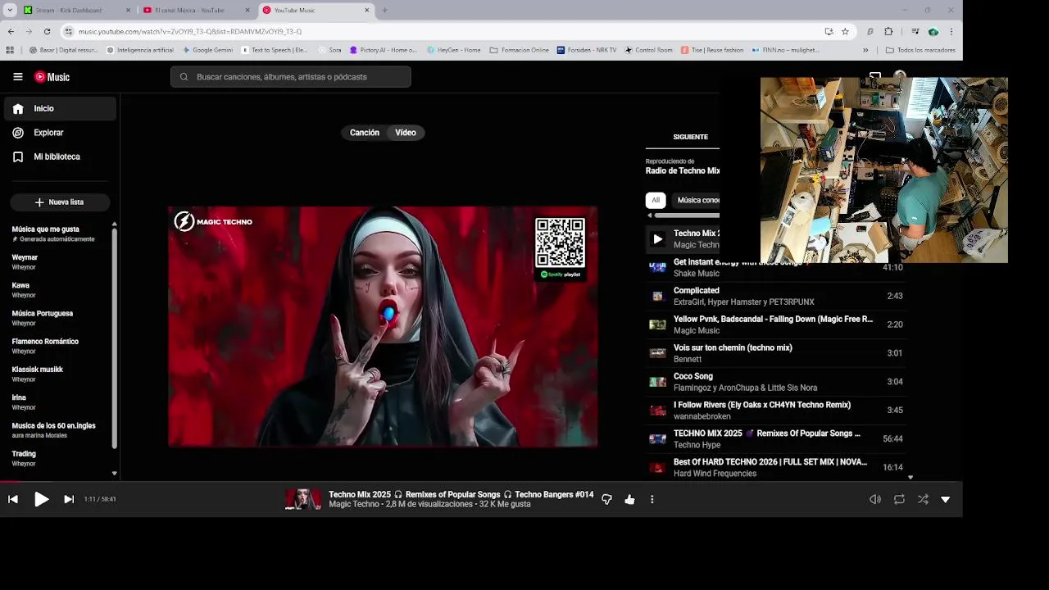The width and height of the screenshot is (1049, 590).
Task: Click the playlist sidebar's downward scroll arrow
Action: tap(114, 473)
